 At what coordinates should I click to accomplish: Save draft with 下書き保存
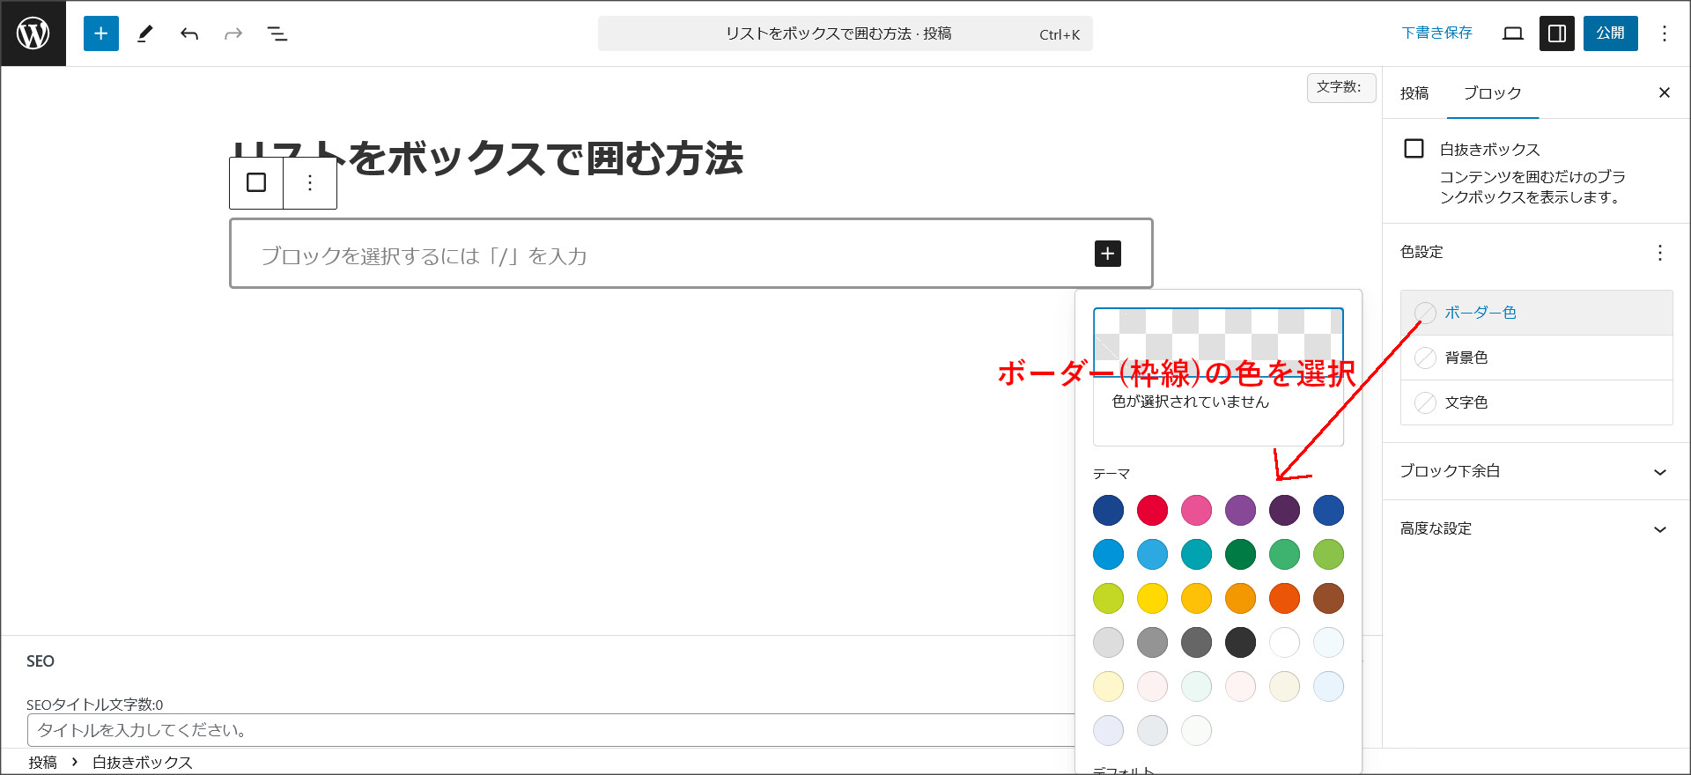(1437, 33)
